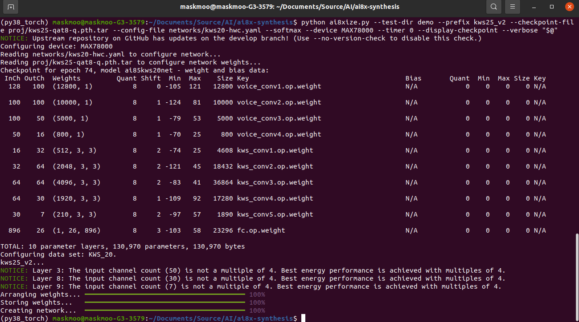Screen dimensions: 579x322
Task: Click the Arranging weights progress bar
Action: tap(164, 294)
